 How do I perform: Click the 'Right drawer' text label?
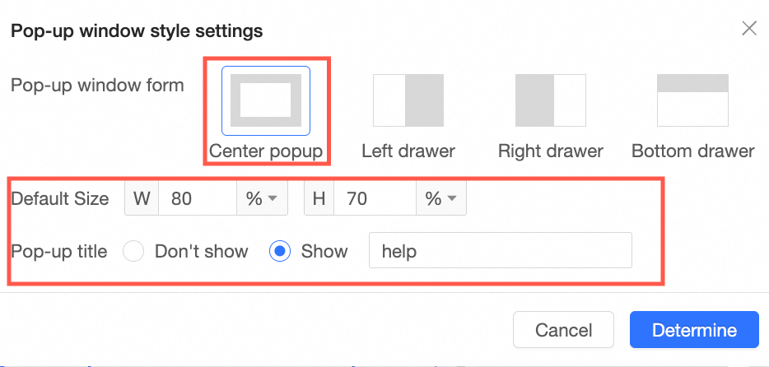551,151
